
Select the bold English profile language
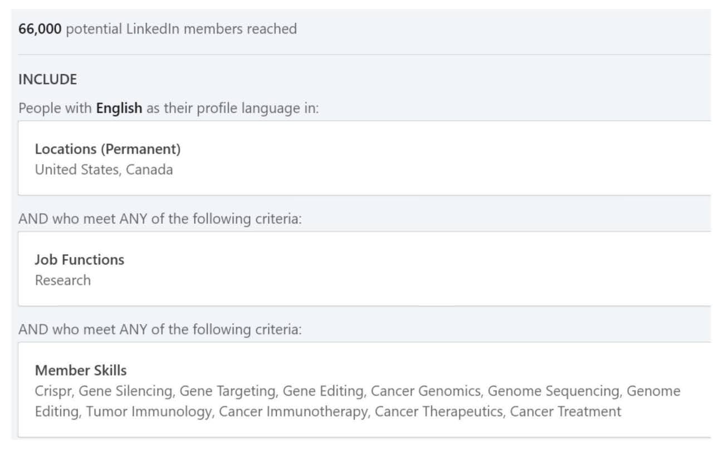[119, 108]
